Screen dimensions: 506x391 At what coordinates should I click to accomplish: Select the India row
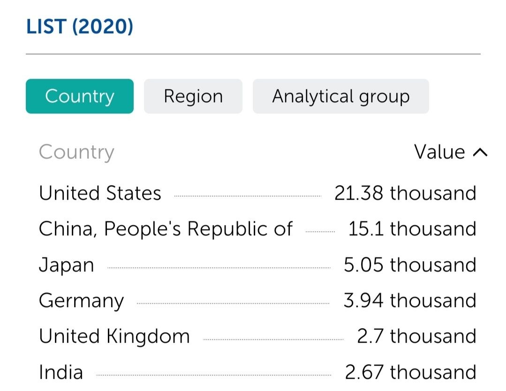[61, 372]
